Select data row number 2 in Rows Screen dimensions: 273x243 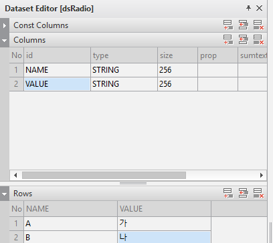tap(16, 237)
